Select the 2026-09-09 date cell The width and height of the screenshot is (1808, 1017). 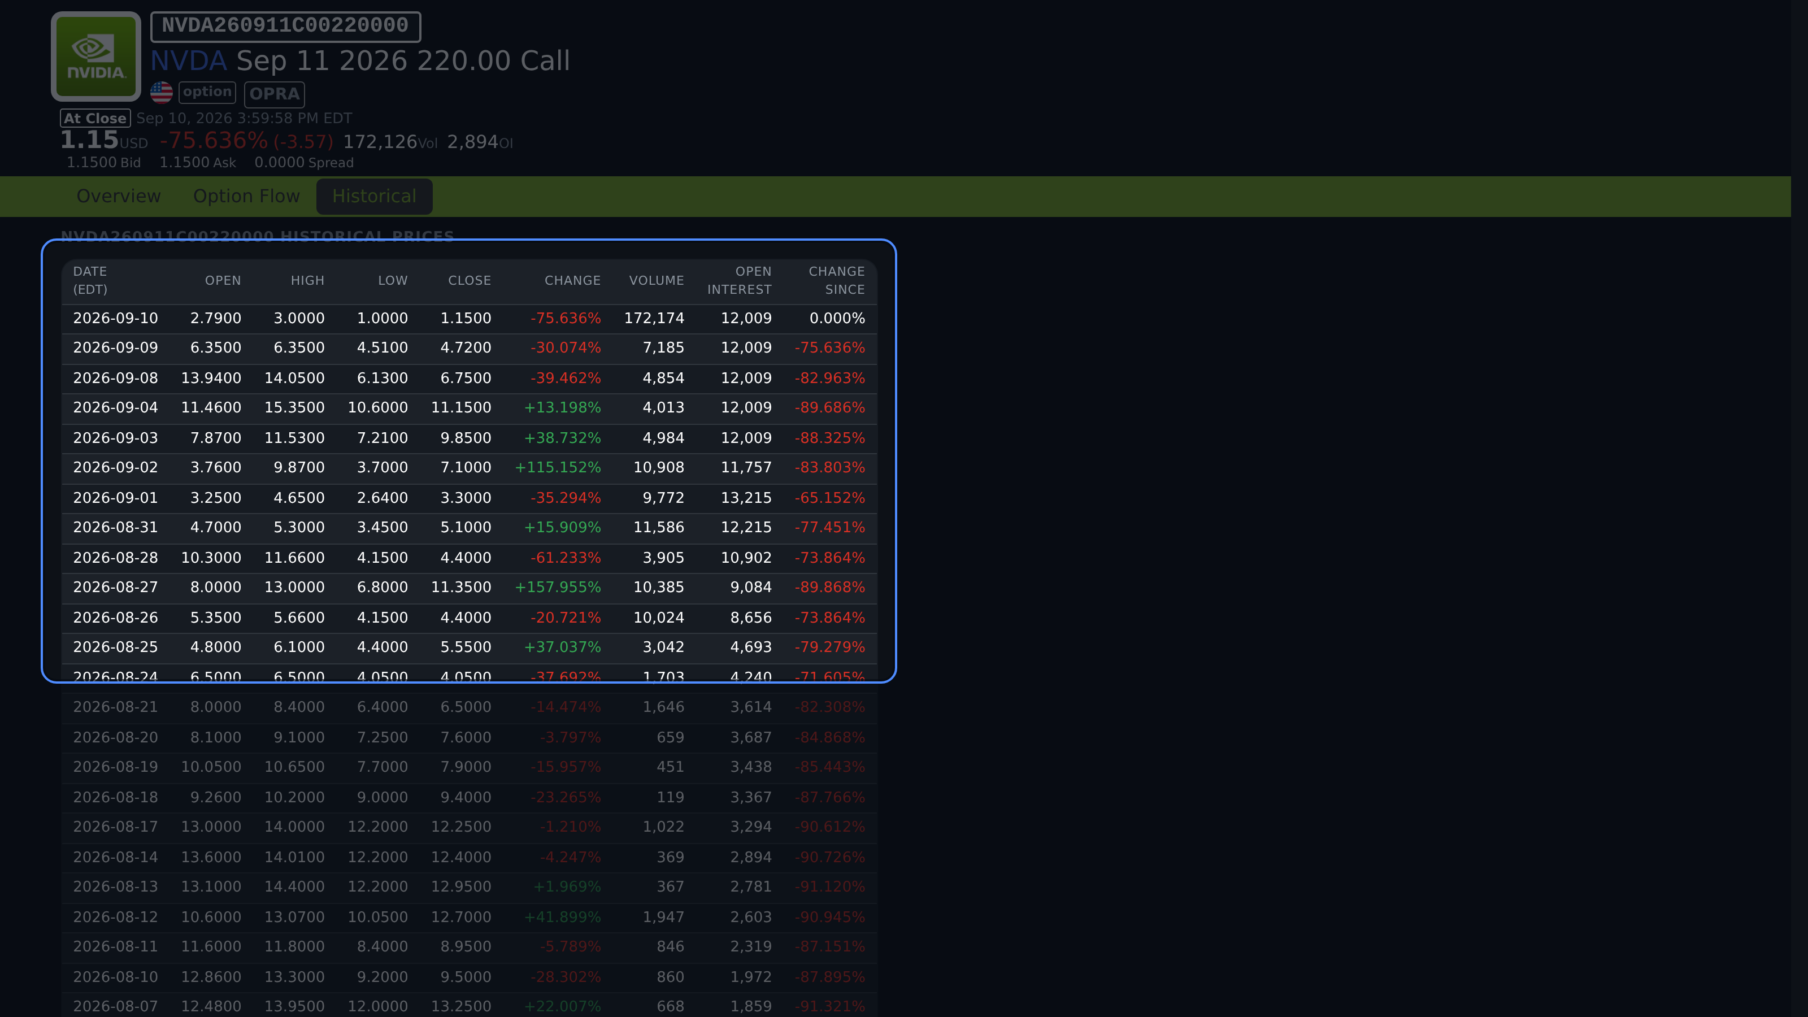coord(116,347)
